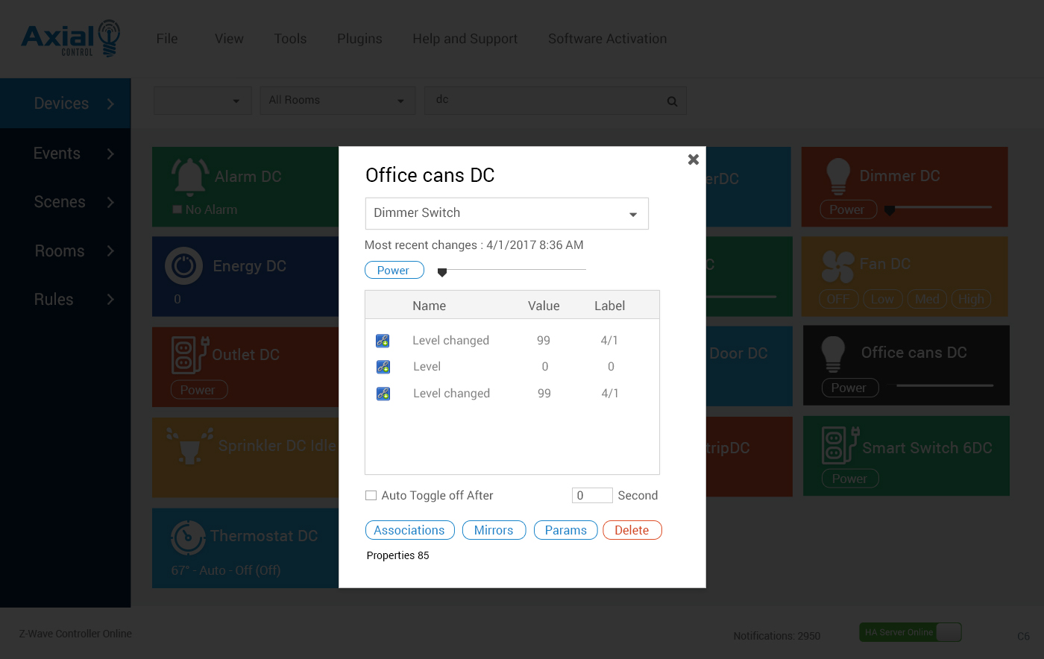The width and height of the screenshot is (1044, 659).
Task: Click the Thermostat DC dial icon
Action: 188,537
